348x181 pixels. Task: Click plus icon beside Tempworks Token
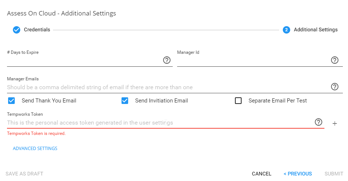(335, 123)
